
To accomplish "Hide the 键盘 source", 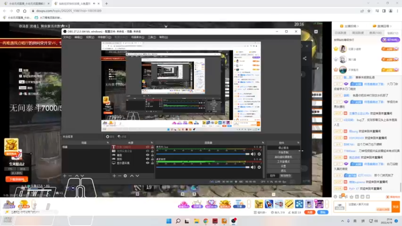I will pyautogui.click(x=147, y=155).
